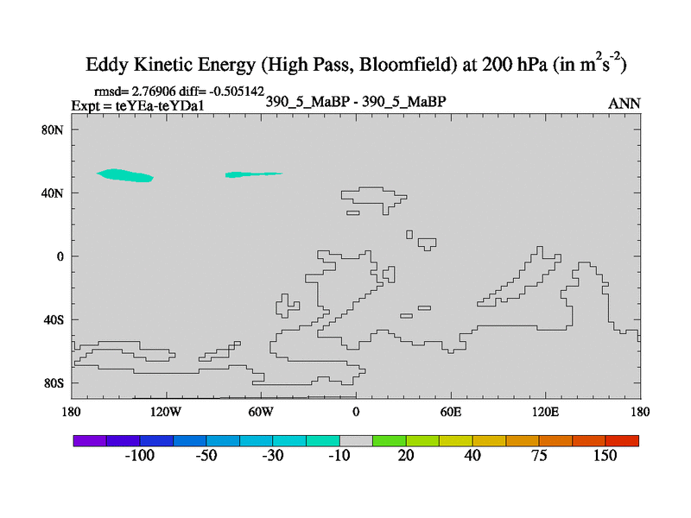Click the 150 colorbar value label
691x518 pixels.
(605, 456)
